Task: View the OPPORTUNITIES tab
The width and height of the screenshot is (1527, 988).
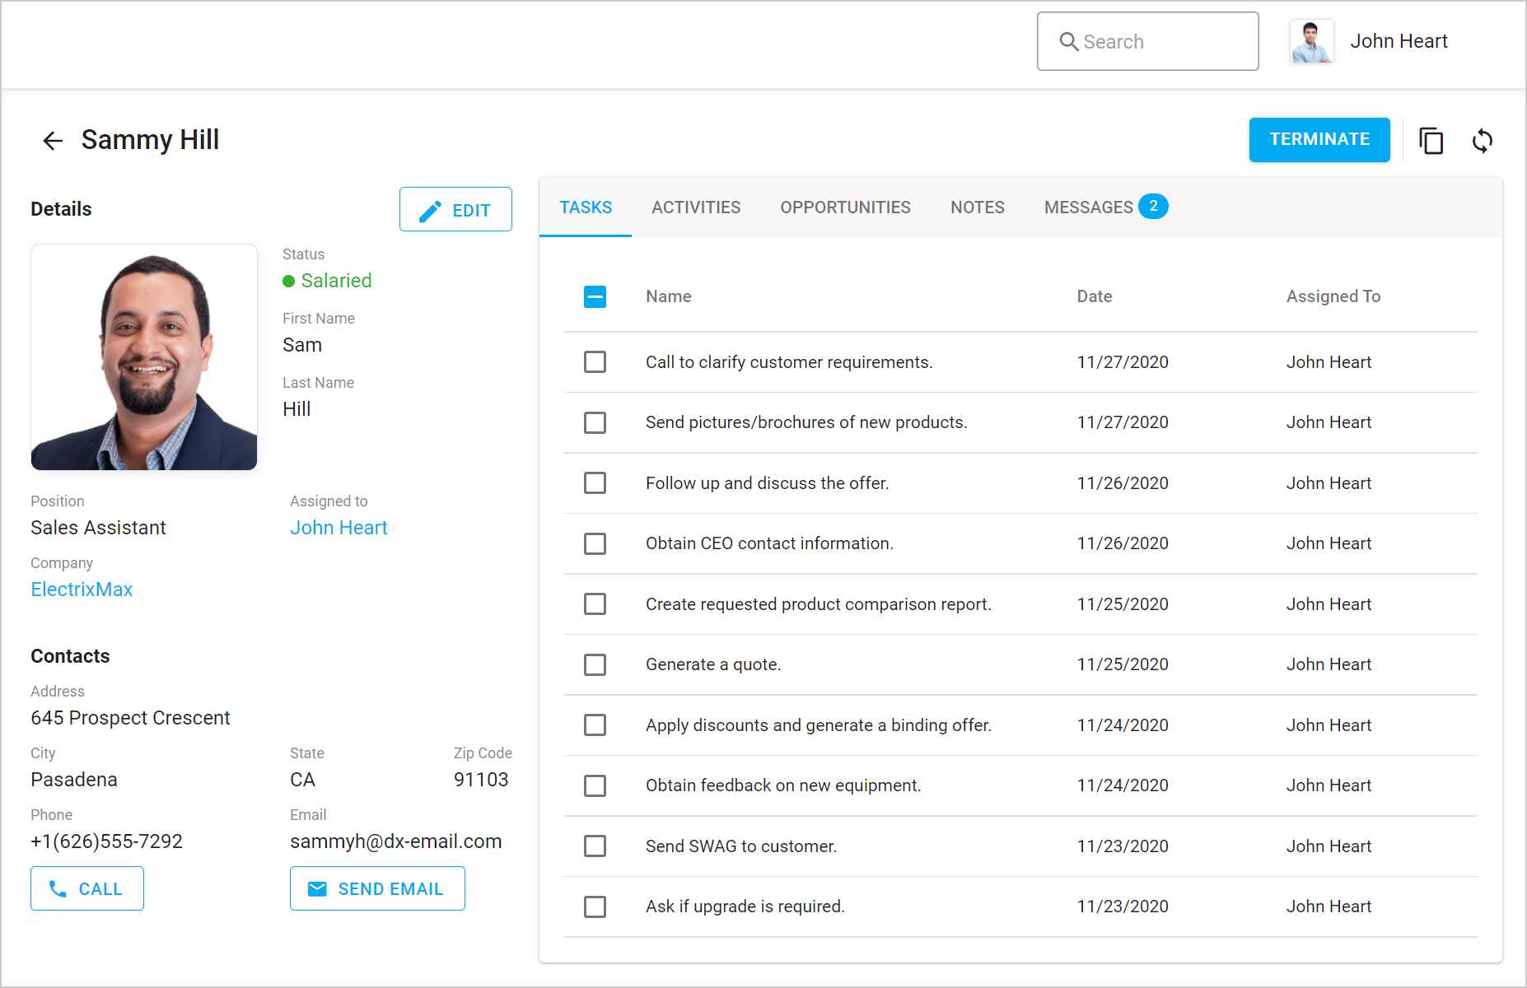Action: 845,207
